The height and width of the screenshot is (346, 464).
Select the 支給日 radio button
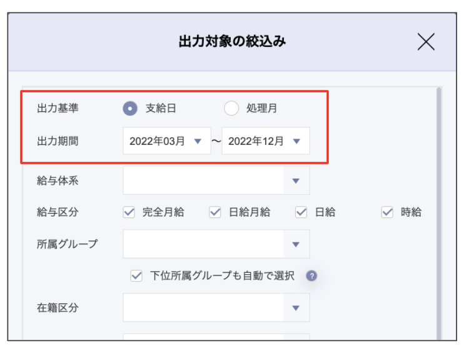pyautogui.click(x=129, y=108)
